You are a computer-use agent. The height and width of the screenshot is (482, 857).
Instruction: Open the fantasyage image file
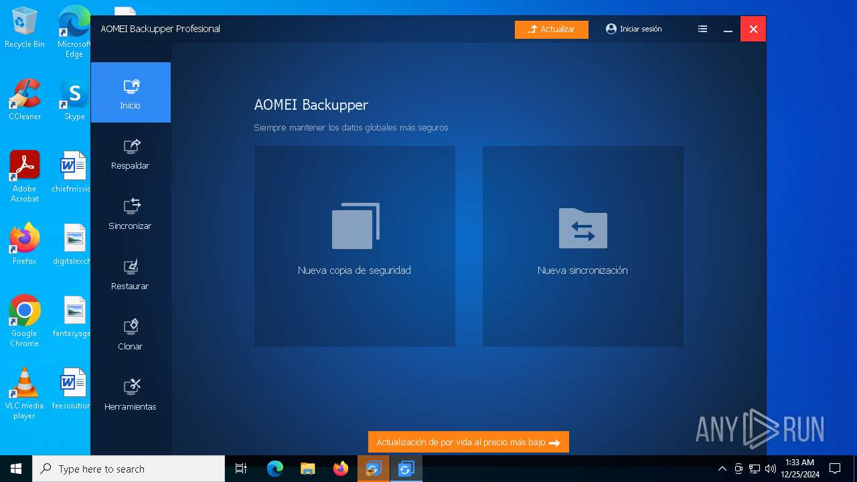(x=72, y=316)
